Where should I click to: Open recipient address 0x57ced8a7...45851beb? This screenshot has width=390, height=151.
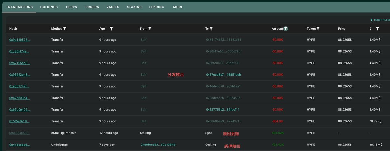(x=223, y=75)
